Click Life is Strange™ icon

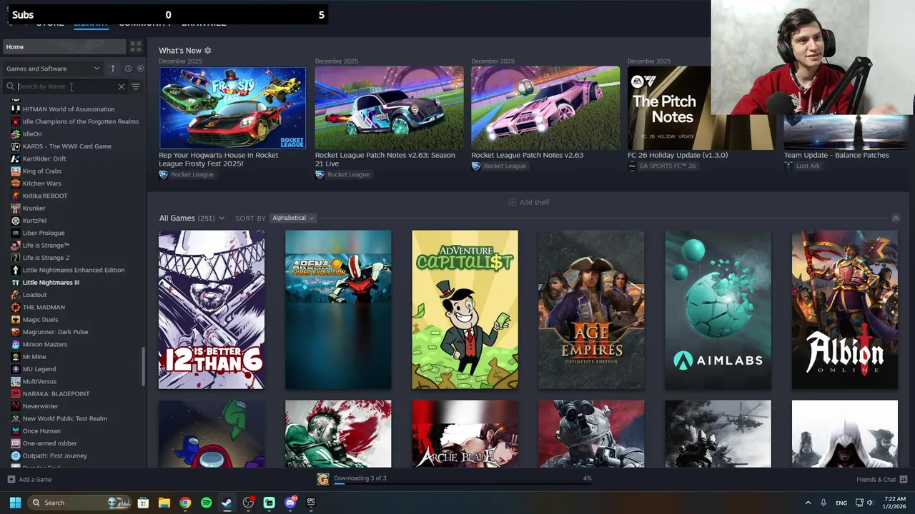pos(16,245)
